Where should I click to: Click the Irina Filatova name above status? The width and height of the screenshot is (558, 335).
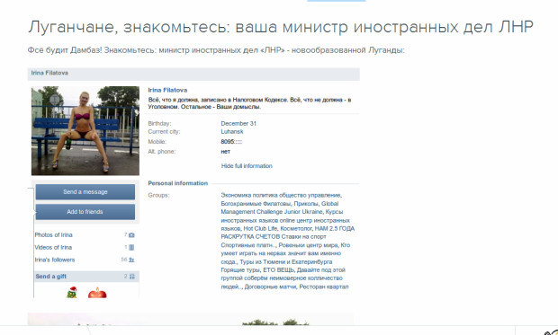167,90
